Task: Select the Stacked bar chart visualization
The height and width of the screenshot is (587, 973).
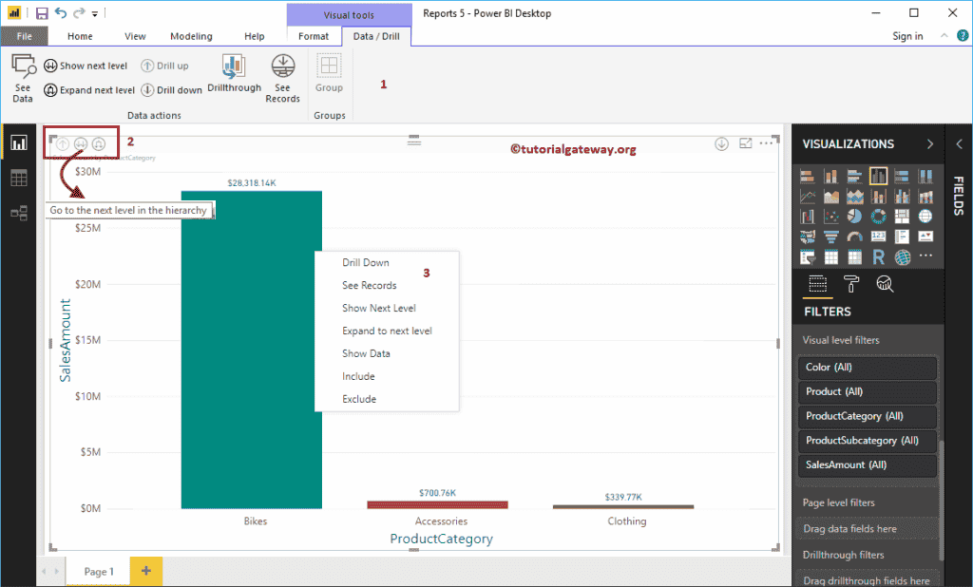Action: click(x=808, y=177)
